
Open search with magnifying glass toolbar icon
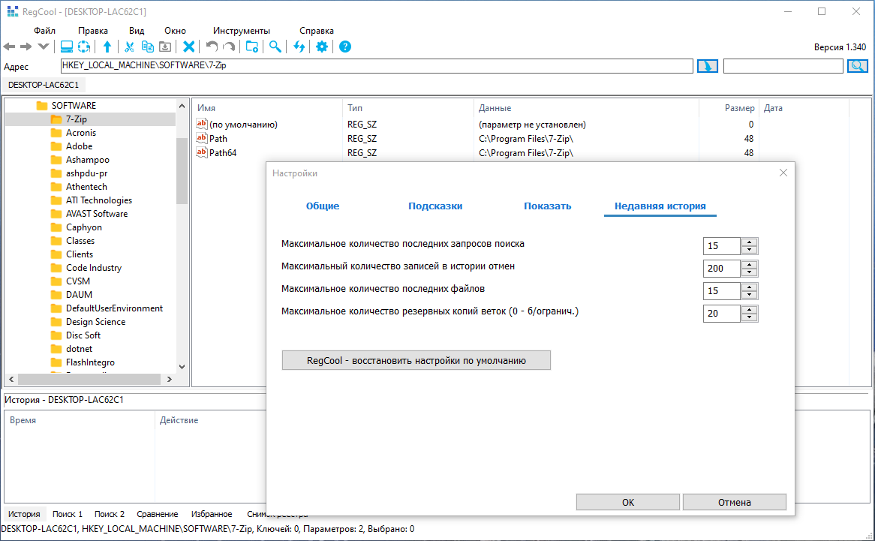tap(275, 47)
